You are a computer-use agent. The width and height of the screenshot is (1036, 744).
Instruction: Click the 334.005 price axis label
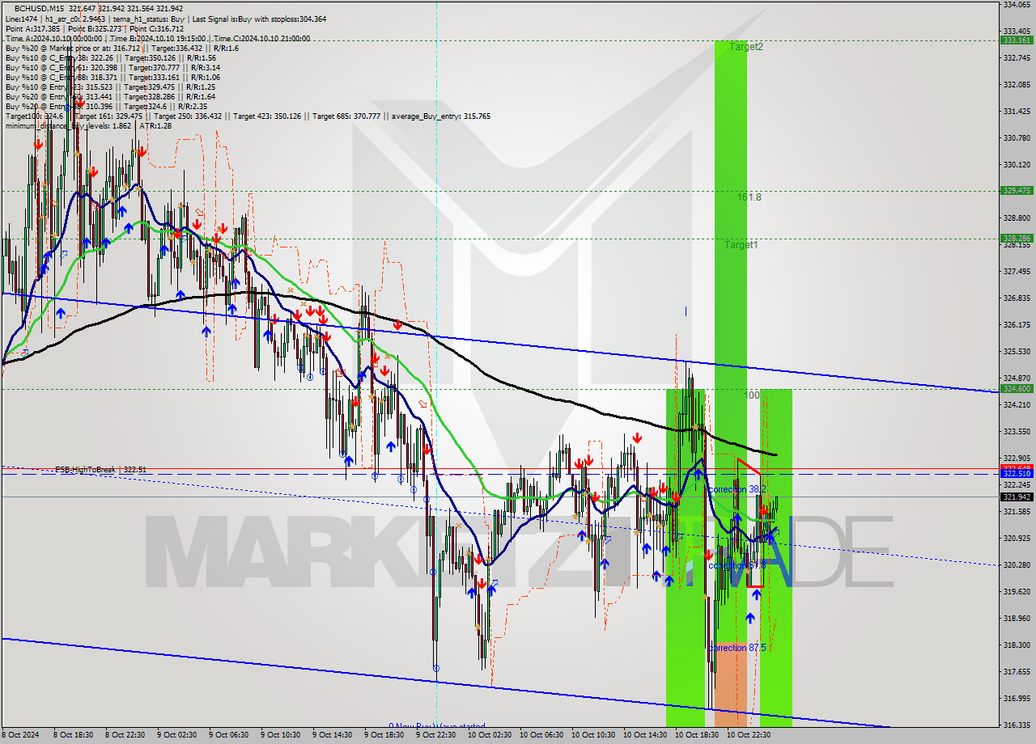[1017, 4]
